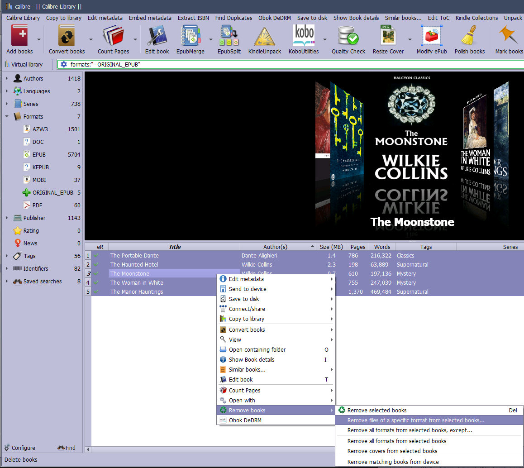Click the Configure button in sidebar
This screenshot has height=468, width=524.
point(19,448)
